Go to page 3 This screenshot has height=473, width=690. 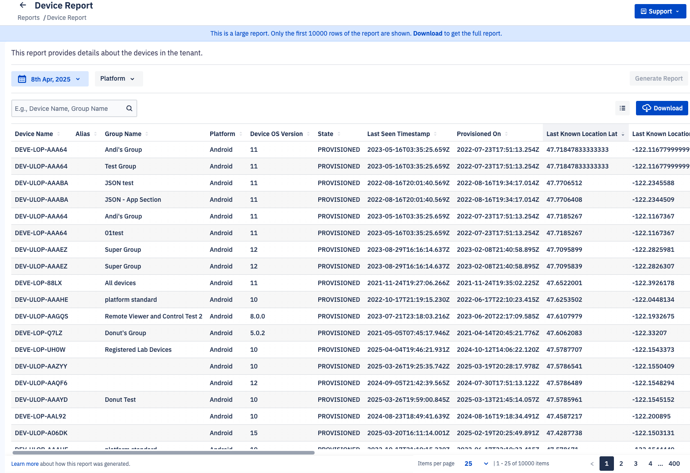[x=636, y=464]
